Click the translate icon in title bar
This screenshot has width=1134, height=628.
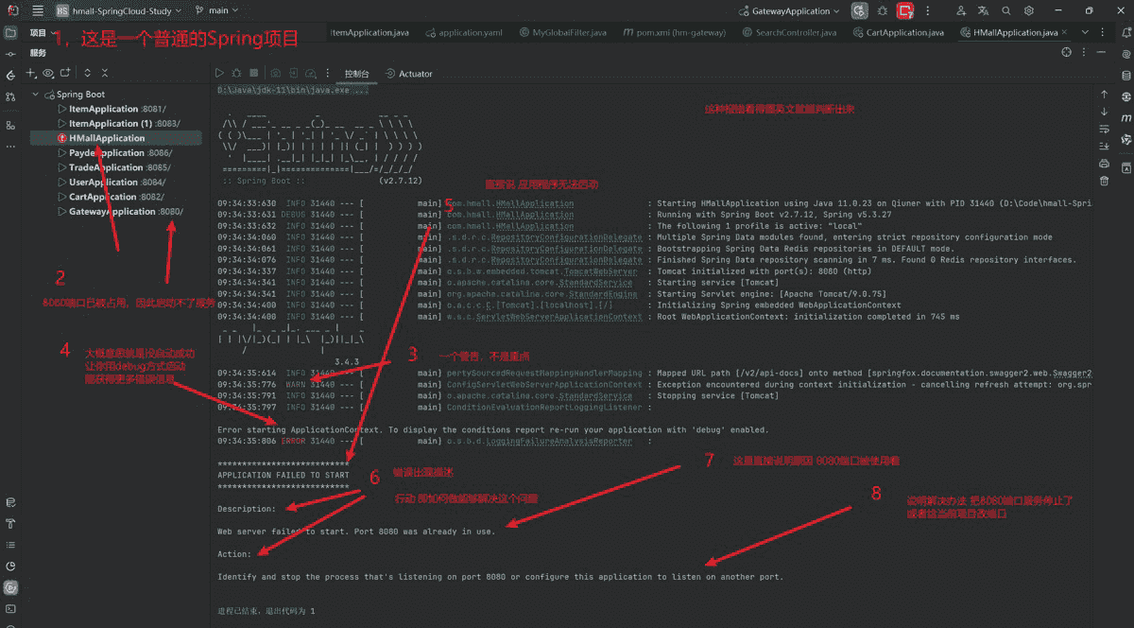tap(985, 11)
